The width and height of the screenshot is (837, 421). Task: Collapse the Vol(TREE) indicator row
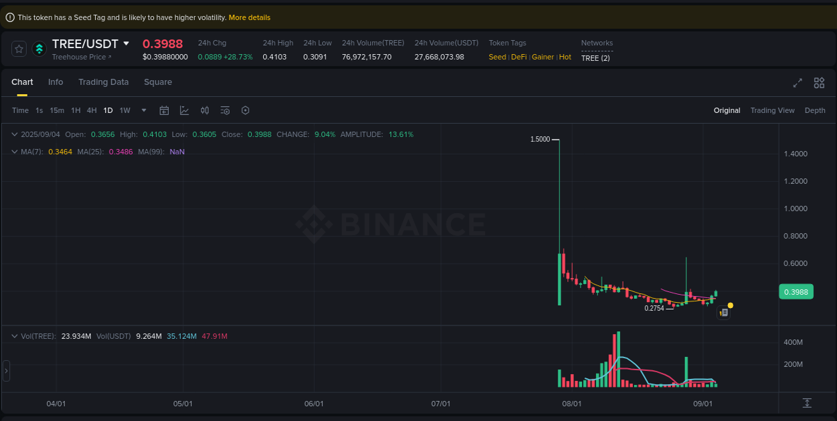pyautogui.click(x=13, y=335)
